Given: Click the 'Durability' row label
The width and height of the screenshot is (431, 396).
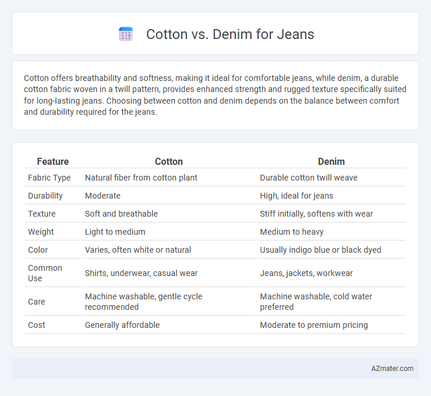Looking at the screenshot, I should pos(45,196).
